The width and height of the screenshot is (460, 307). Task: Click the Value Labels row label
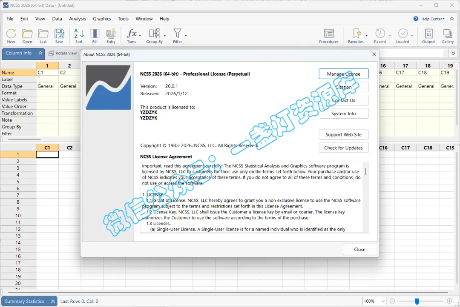[18, 99]
